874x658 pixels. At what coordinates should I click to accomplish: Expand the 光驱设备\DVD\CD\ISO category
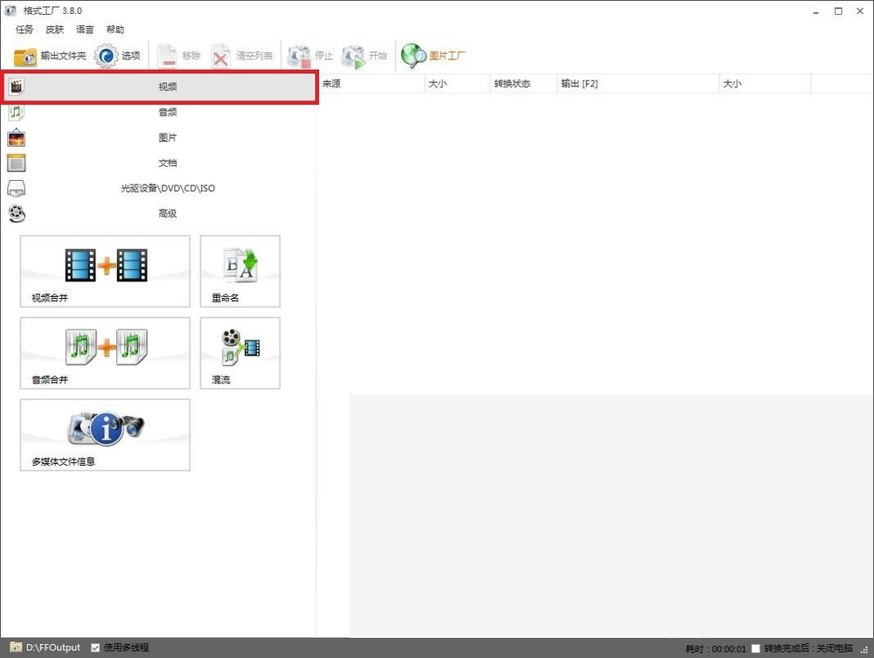pyautogui.click(x=159, y=189)
